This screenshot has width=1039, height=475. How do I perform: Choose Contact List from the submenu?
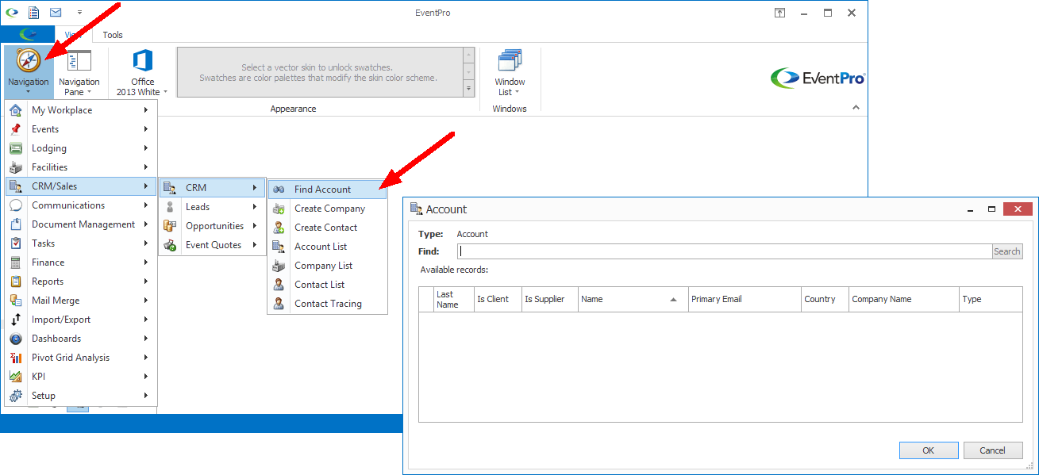point(327,285)
